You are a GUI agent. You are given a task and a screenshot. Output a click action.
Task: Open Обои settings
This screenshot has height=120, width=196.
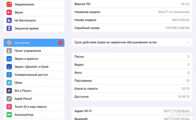[34, 83]
